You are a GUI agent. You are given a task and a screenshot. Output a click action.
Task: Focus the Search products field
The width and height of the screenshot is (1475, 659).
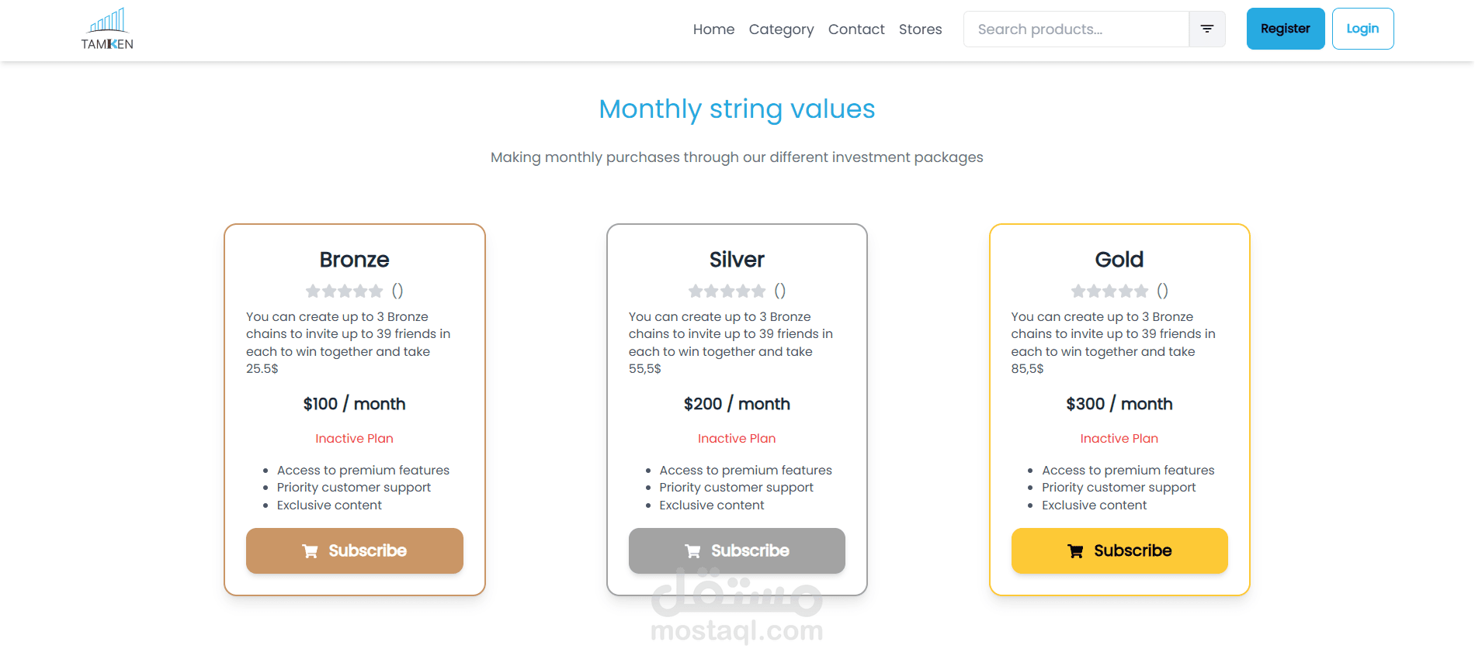(1076, 29)
